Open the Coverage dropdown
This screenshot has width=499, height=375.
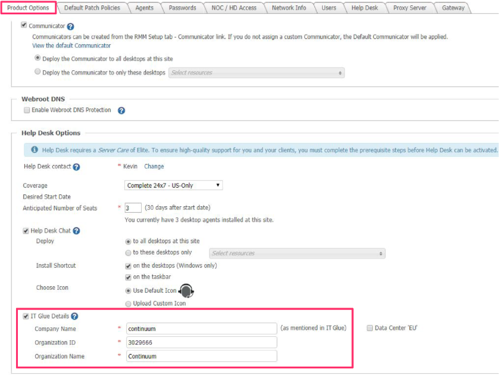[173, 185]
